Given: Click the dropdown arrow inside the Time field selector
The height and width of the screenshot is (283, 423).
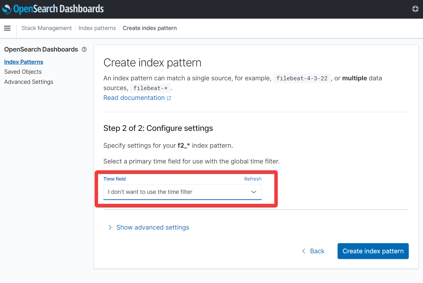Looking at the screenshot, I should point(254,192).
